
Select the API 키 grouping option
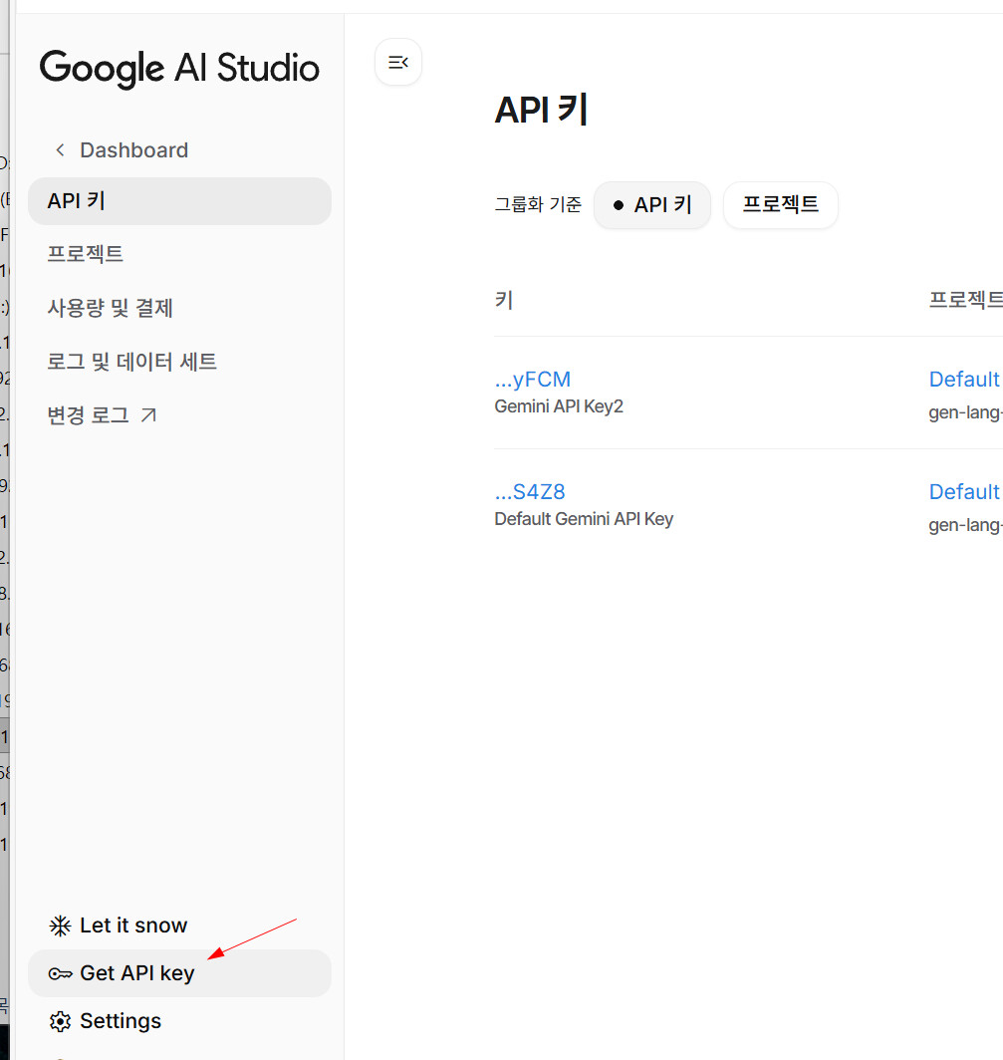pos(652,205)
